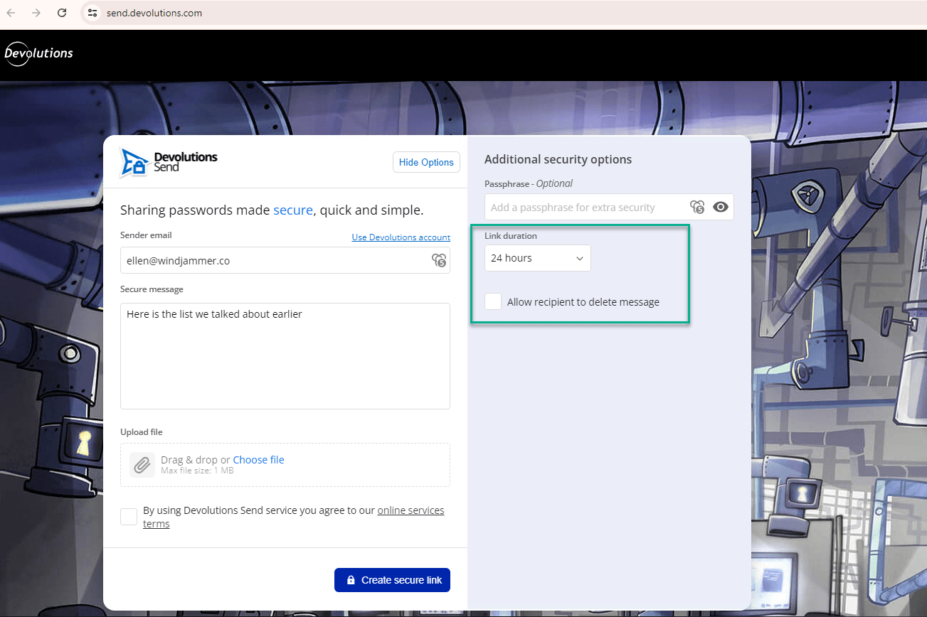Click the Devolutions Send logo icon

(x=134, y=163)
